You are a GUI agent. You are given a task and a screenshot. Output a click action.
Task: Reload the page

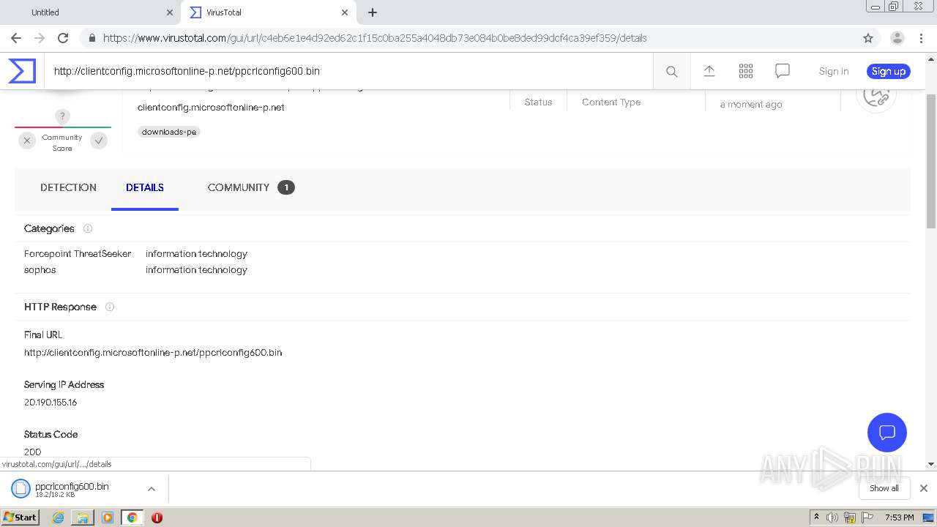click(x=63, y=38)
